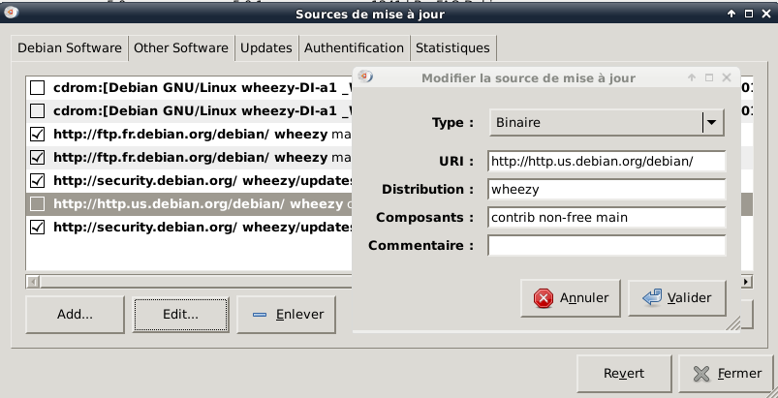Click the Revert button
778x398 pixels.
tap(624, 373)
